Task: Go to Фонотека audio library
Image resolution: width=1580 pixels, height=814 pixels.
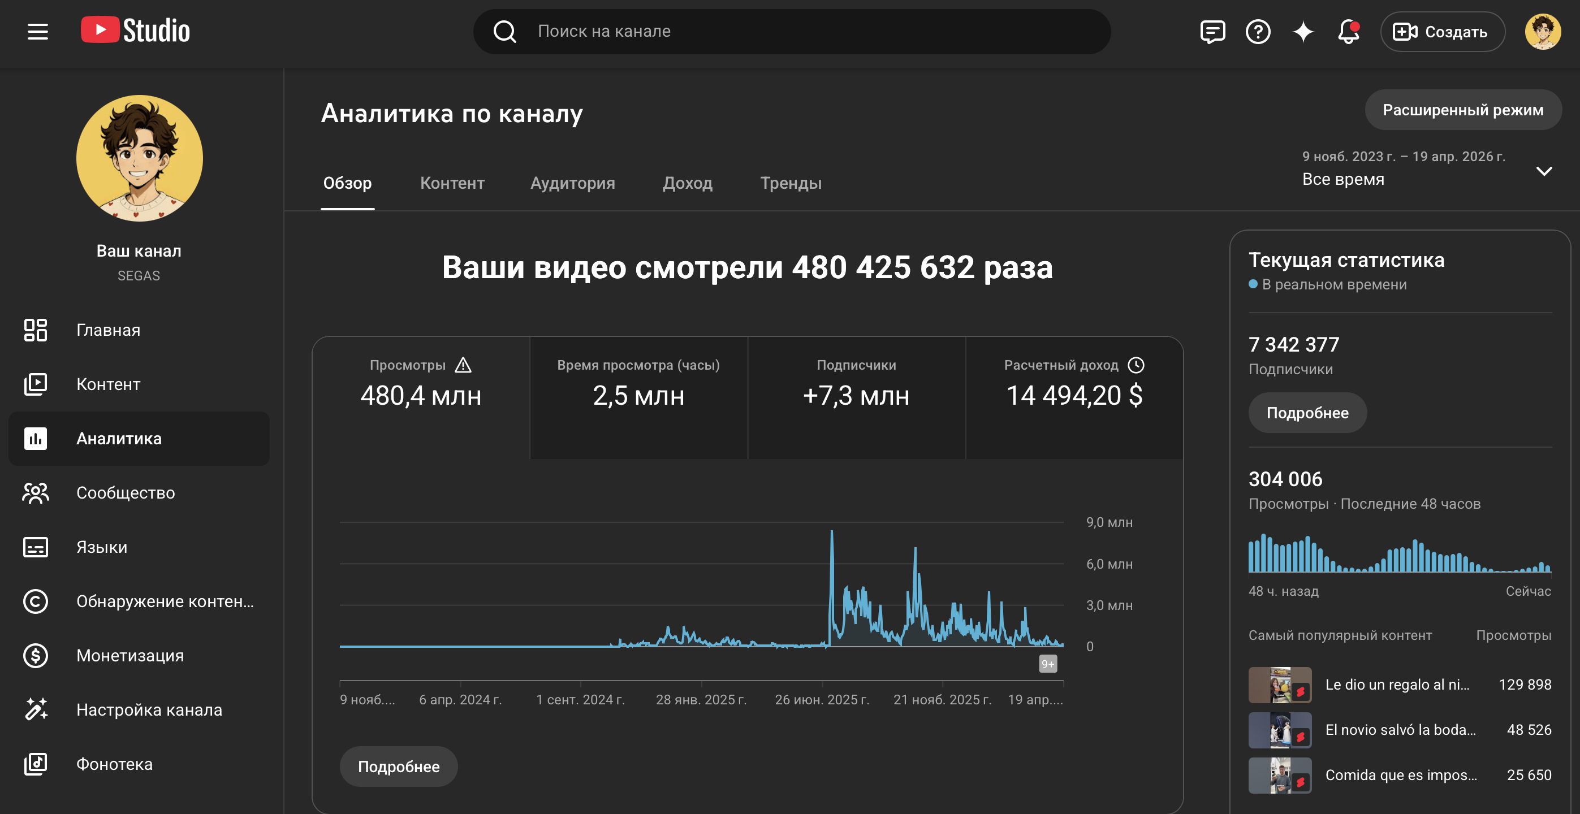Action: tap(114, 764)
